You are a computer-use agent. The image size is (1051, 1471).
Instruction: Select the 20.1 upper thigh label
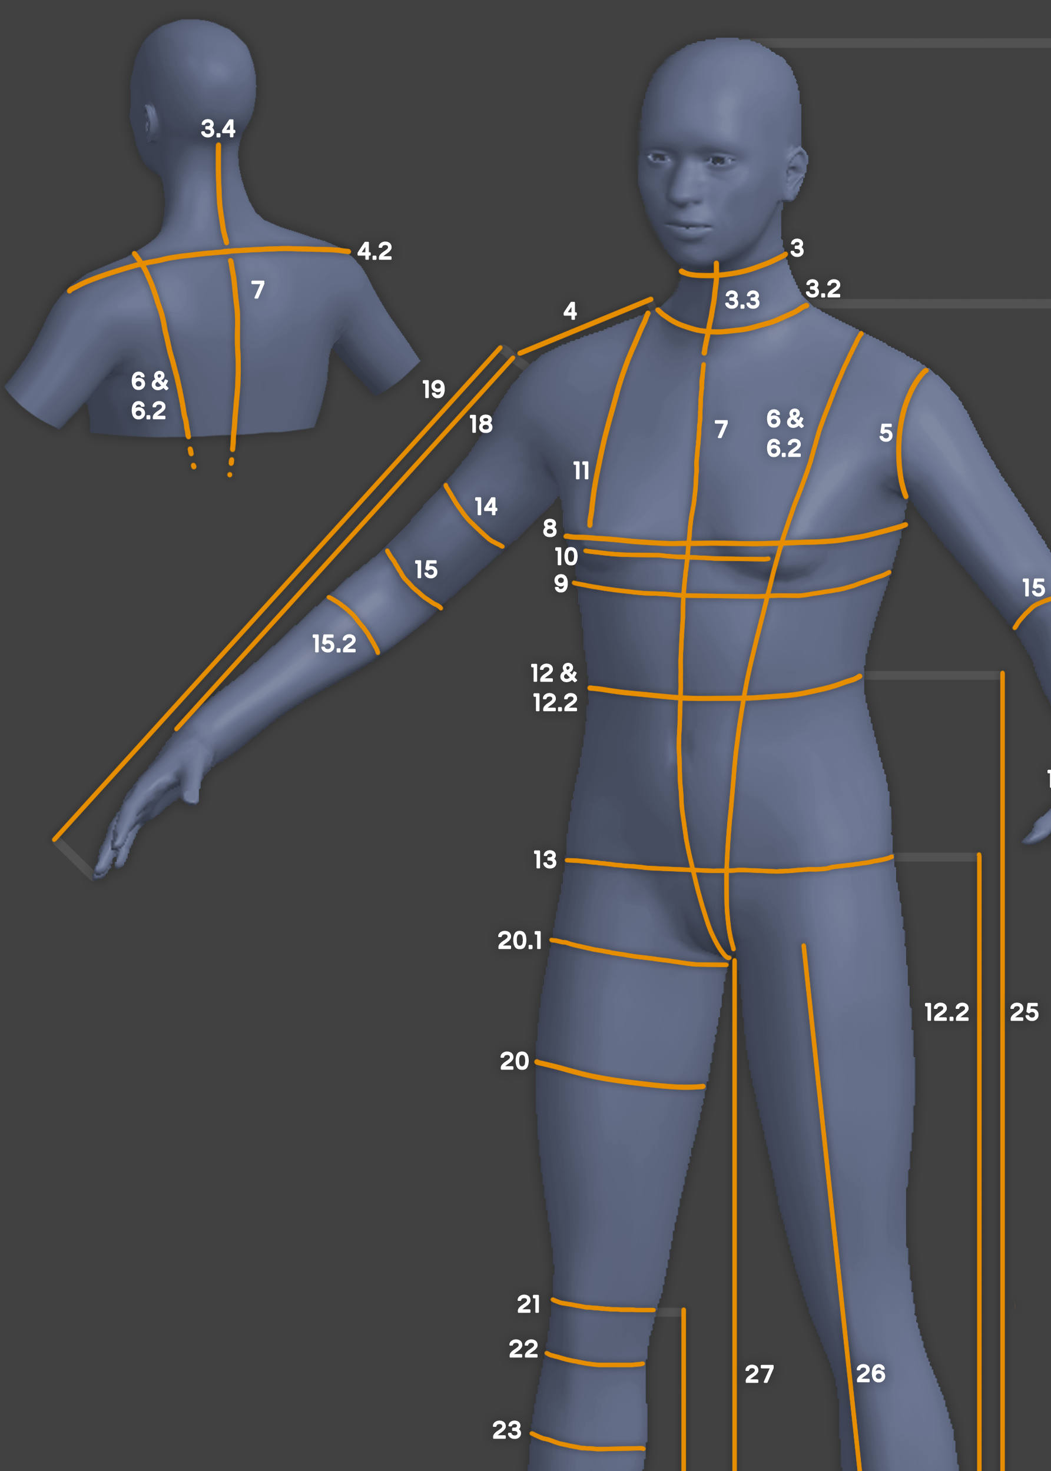tap(519, 941)
